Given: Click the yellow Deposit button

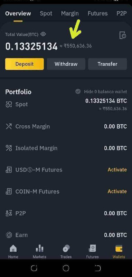Looking at the screenshot, I should (x=25, y=64).
